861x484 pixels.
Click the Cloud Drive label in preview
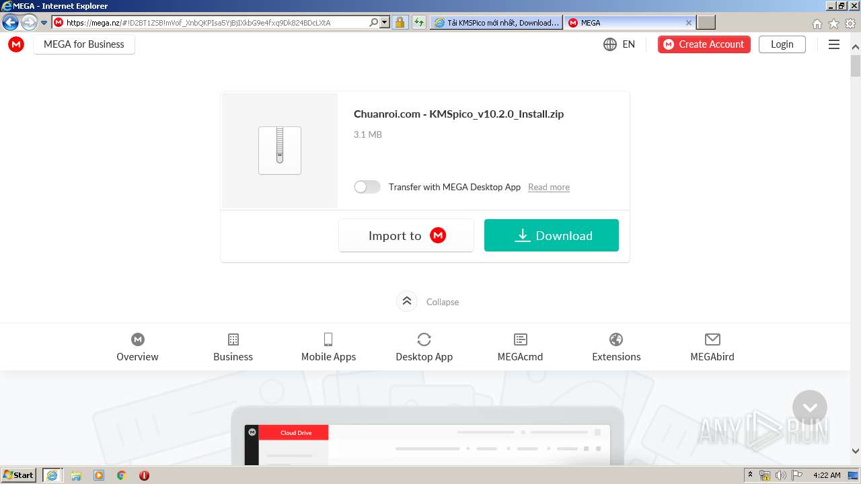click(x=296, y=433)
